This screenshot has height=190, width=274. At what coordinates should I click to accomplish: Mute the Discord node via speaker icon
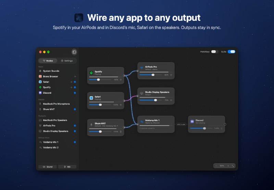(x=221, y=128)
